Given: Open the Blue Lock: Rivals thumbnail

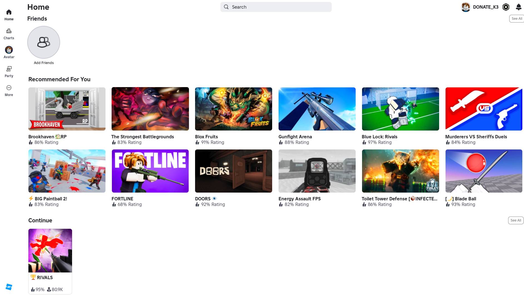Looking at the screenshot, I should click(400, 109).
